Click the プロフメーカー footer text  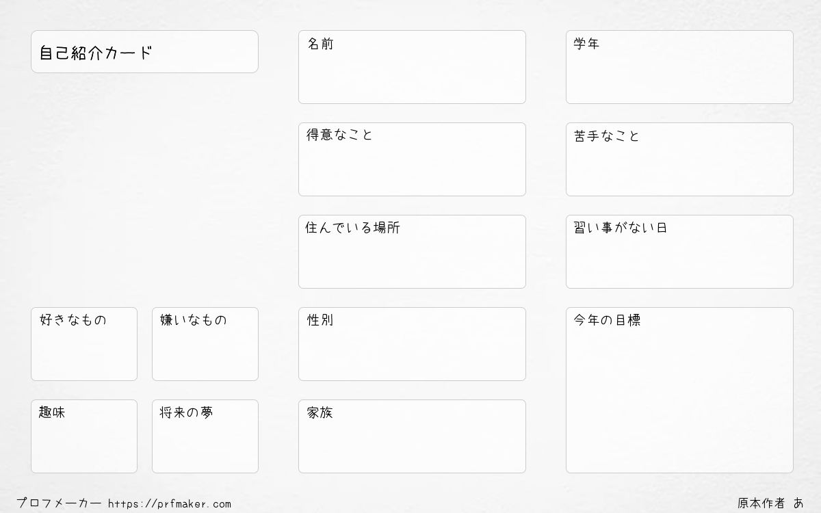click(60, 503)
